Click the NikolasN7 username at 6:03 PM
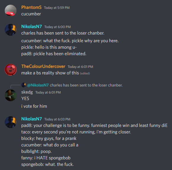 pyautogui.click(x=32, y=119)
